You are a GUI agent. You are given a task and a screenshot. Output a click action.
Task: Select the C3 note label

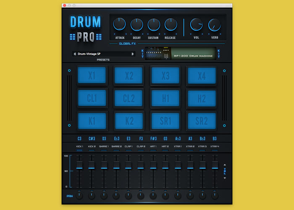click(79, 138)
